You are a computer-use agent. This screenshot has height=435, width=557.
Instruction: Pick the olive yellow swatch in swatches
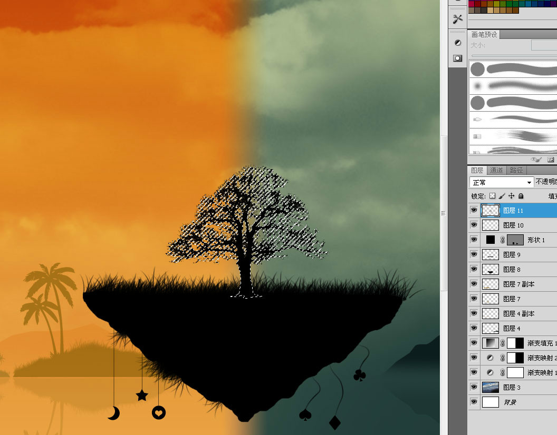coord(496,4)
